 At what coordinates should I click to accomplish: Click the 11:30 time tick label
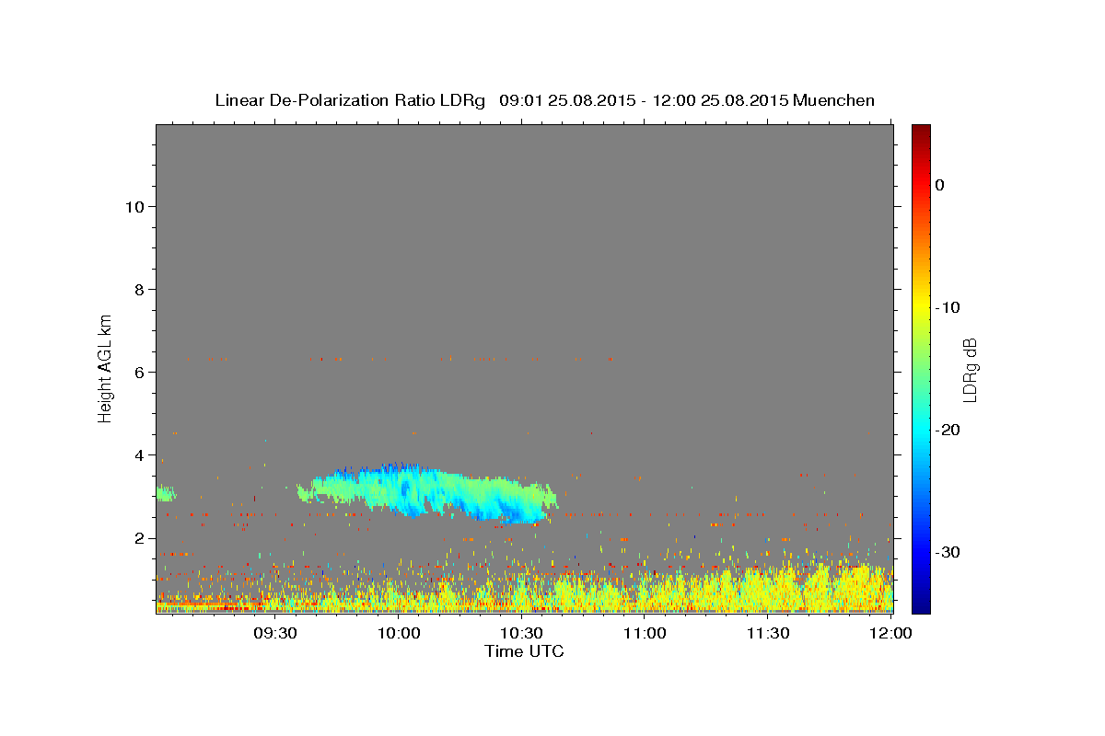[767, 633]
